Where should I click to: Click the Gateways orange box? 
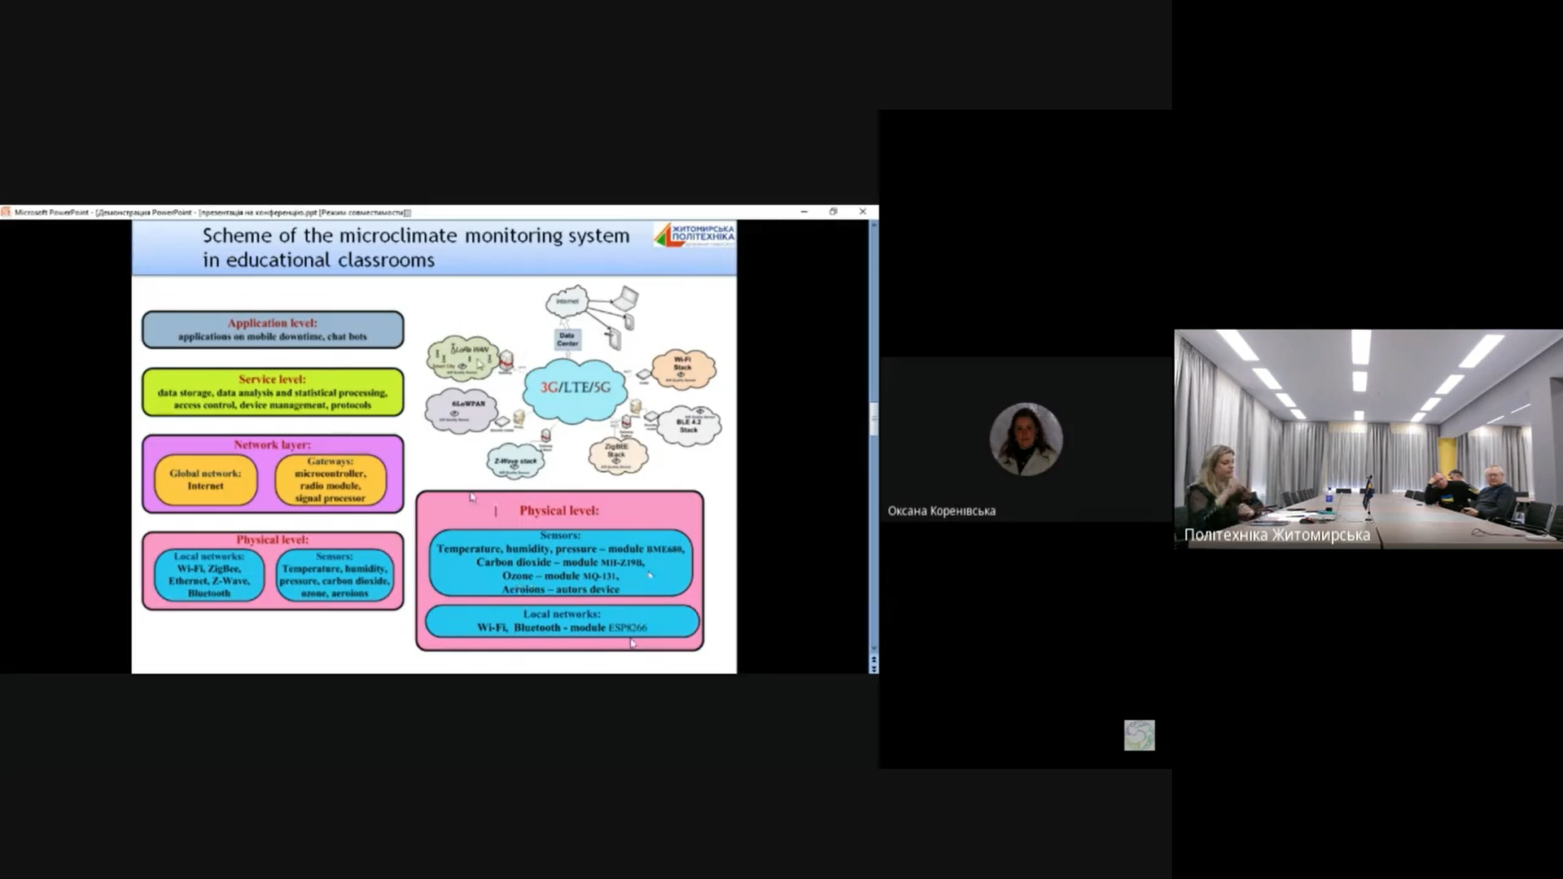tap(330, 480)
